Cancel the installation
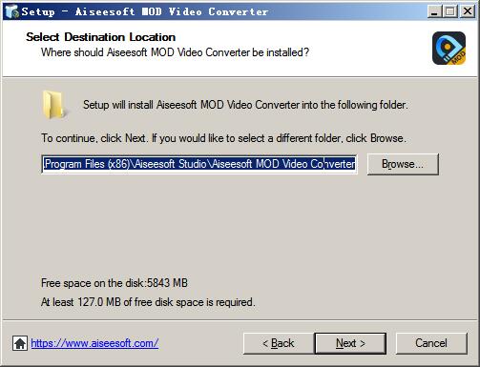Viewport: 480px width, 367px height. coord(431,343)
